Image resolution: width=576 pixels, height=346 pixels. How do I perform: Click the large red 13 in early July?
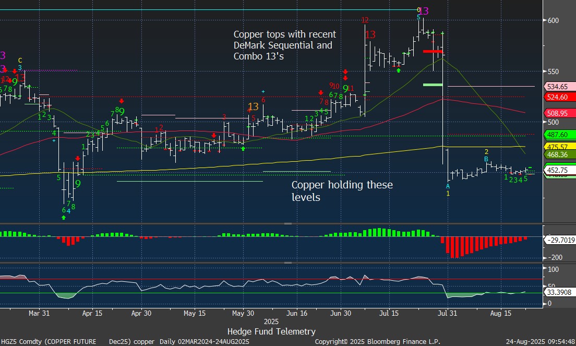click(370, 35)
